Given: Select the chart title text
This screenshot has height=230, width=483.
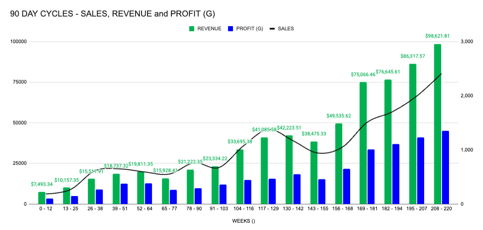Looking at the screenshot, I should [113, 13].
